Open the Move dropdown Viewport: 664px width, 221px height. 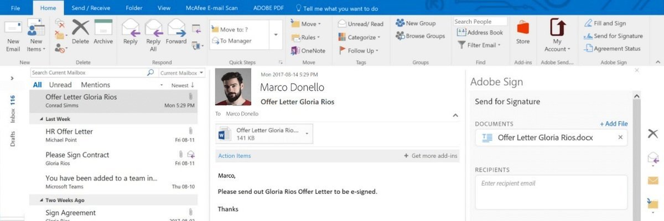[x=305, y=24]
